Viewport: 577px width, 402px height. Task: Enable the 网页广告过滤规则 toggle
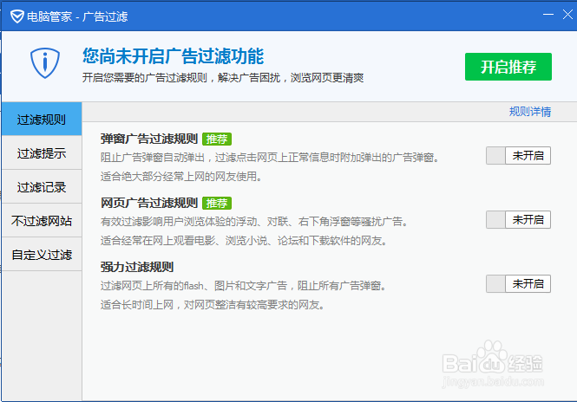point(518,219)
